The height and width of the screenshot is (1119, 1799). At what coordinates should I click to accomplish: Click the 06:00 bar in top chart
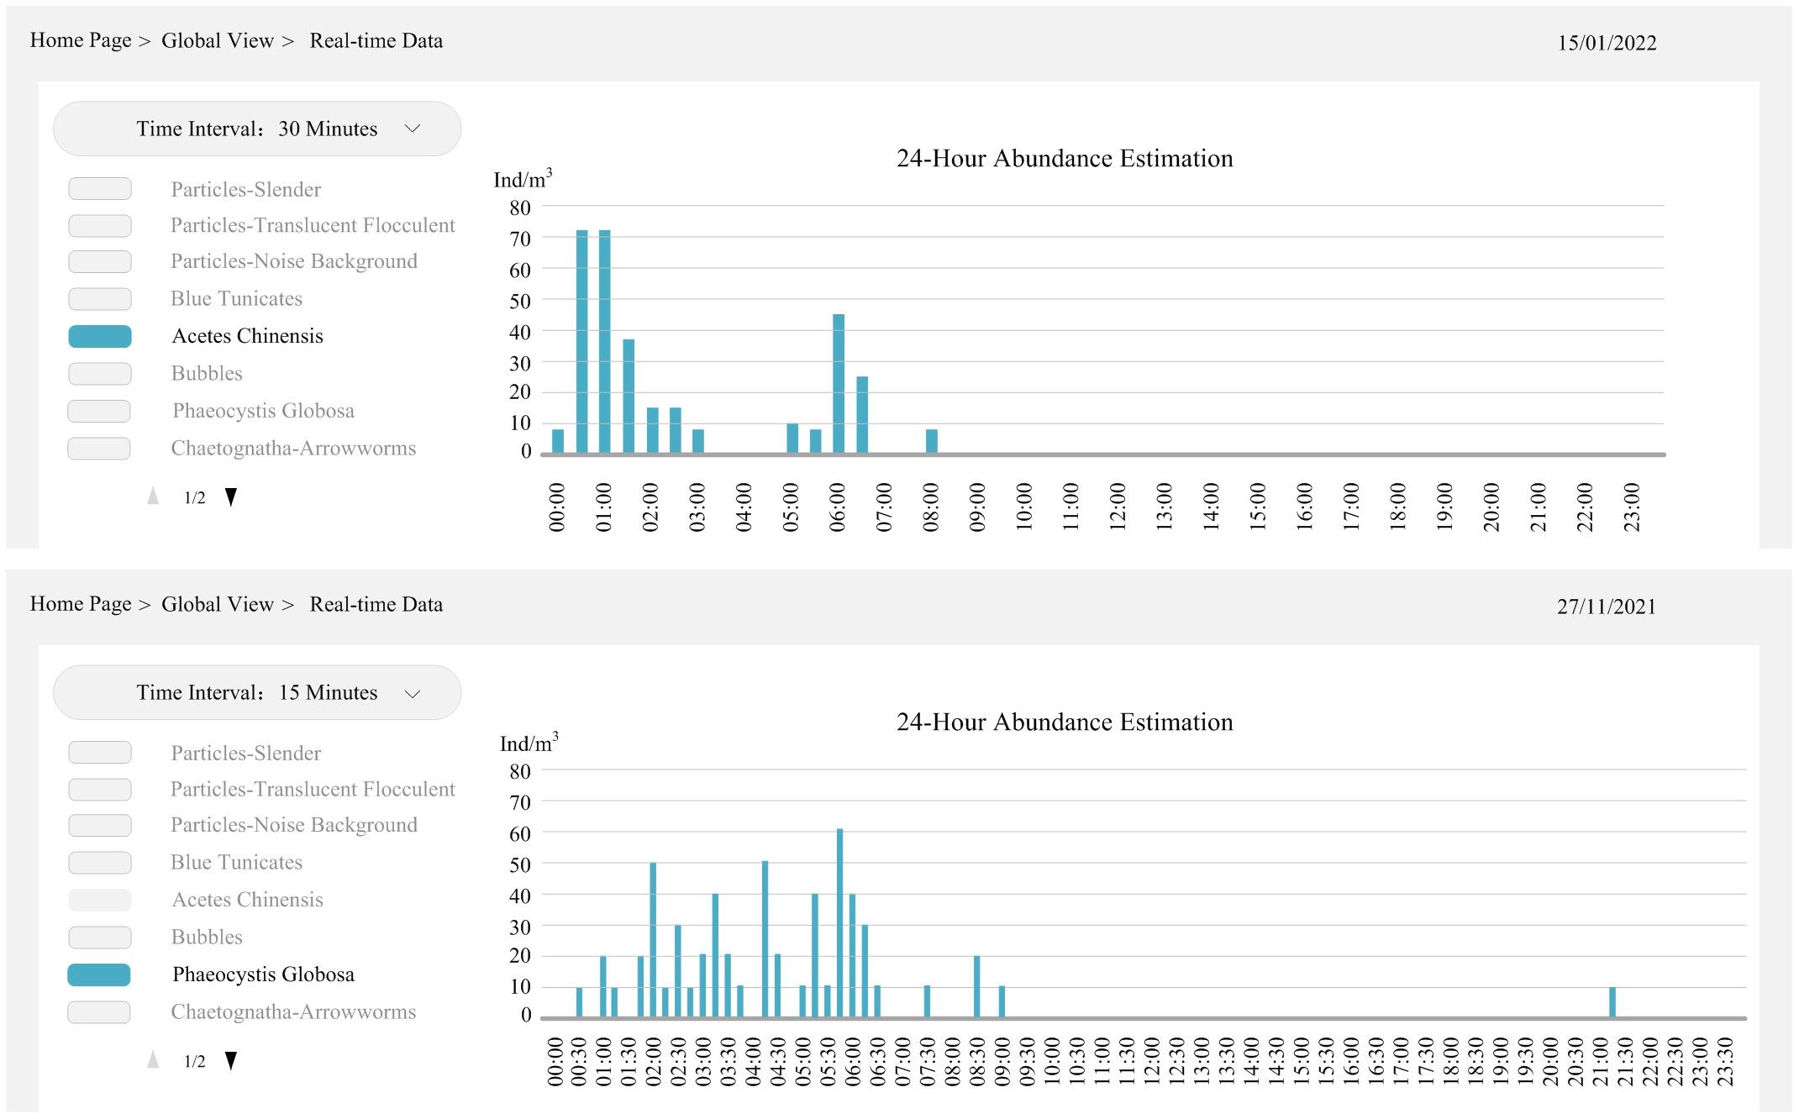(839, 384)
